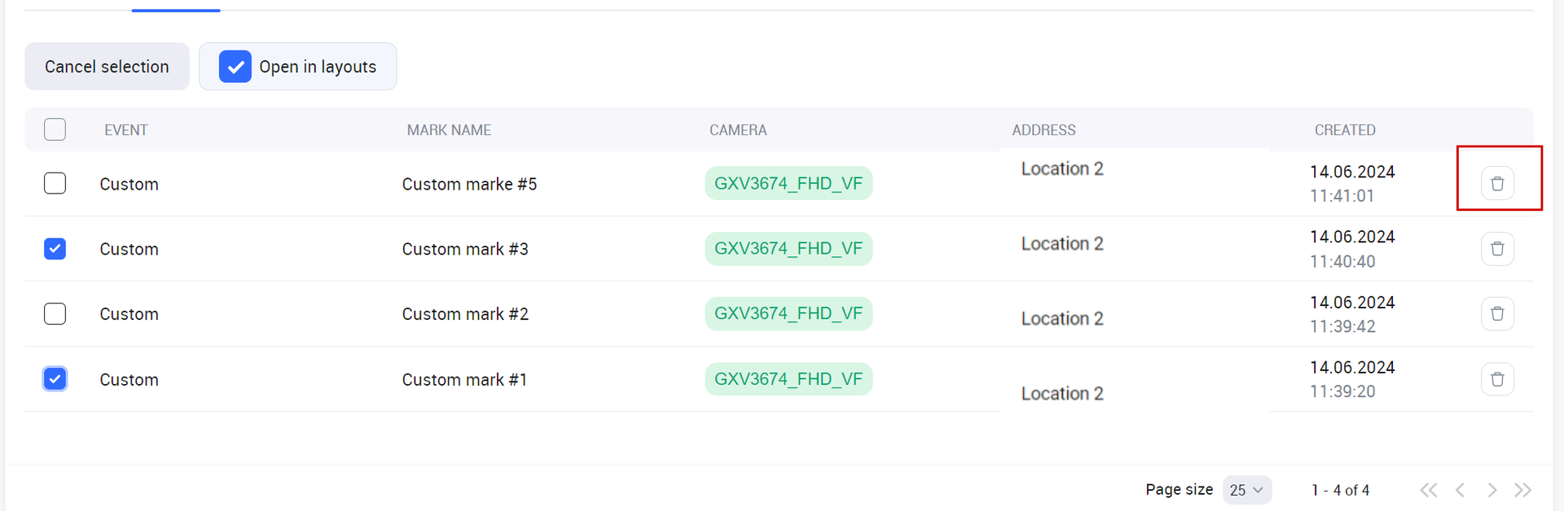Click the Cancel selection button

coord(107,67)
